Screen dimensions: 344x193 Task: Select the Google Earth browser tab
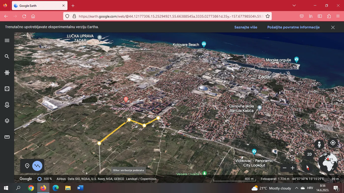pyautogui.click(x=39, y=6)
